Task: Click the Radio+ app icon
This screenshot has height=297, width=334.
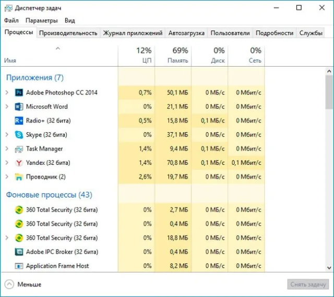Action: (x=19, y=121)
